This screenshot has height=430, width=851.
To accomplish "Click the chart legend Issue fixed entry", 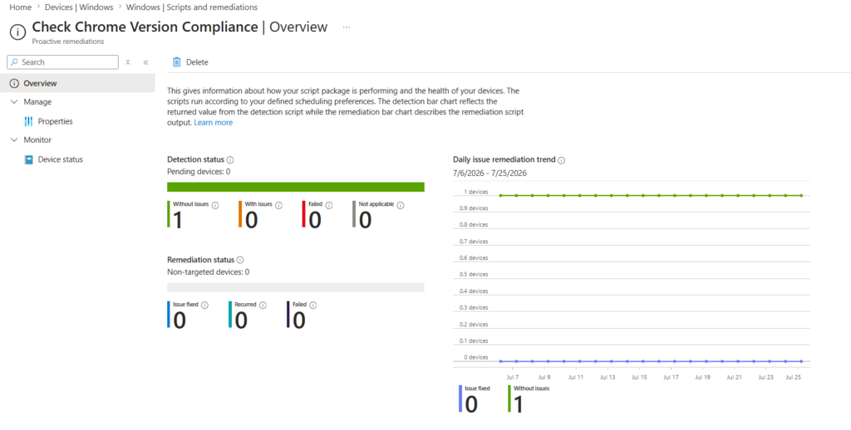I will pyautogui.click(x=475, y=399).
